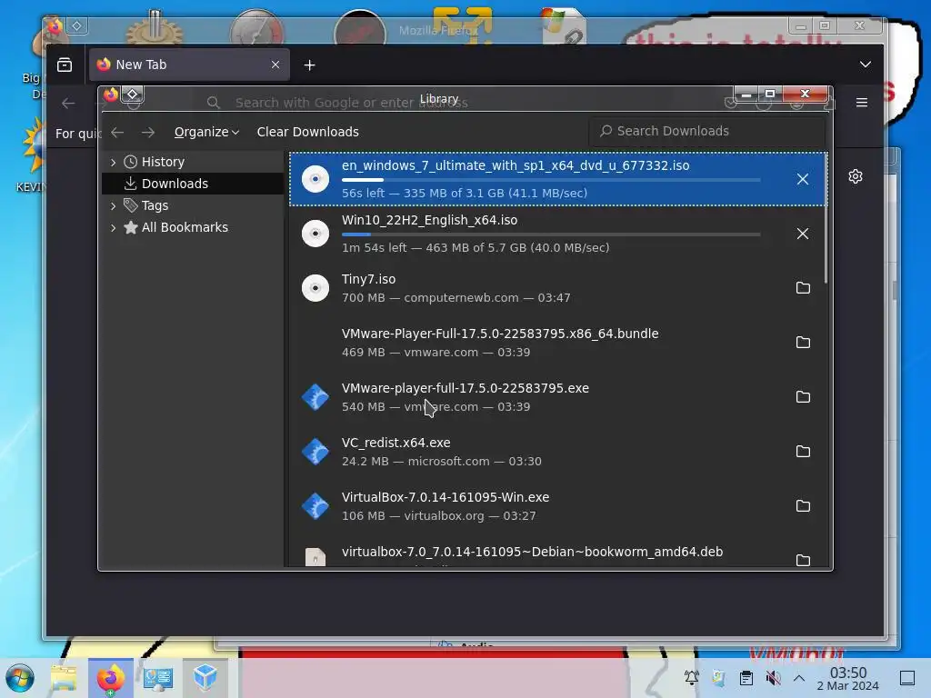Screen dimensions: 931x698
Task: Open the Firefox hamburger application menu
Action: (862, 103)
